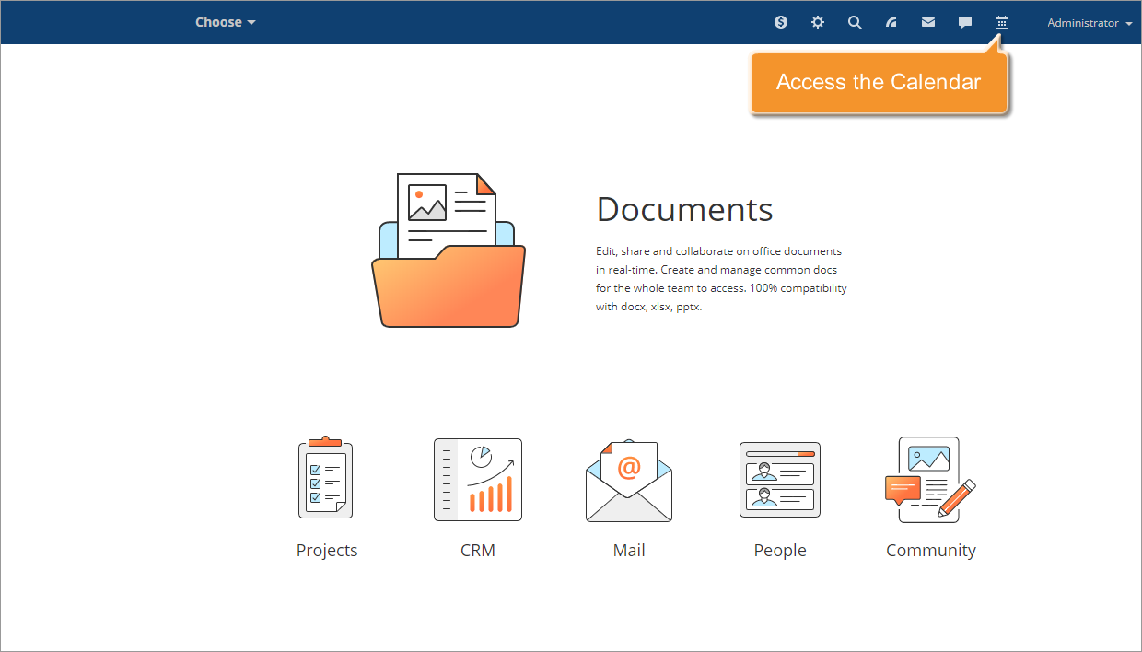The height and width of the screenshot is (652, 1142).
Task: Open the Mail envelope icon in the top bar
Action: [x=927, y=22]
